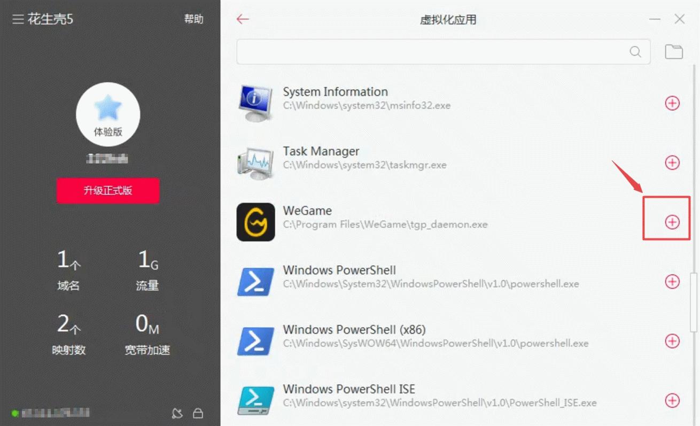
Task: Click the 升级正式版 upgrade button
Action: [108, 191]
